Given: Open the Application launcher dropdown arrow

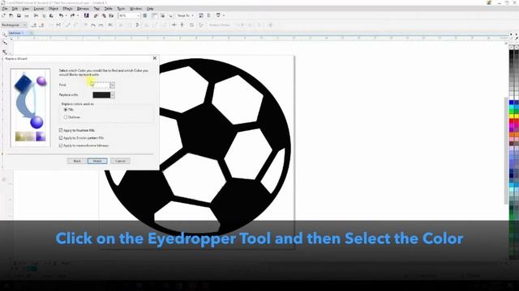Looking at the screenshot, I should point(224,15).
